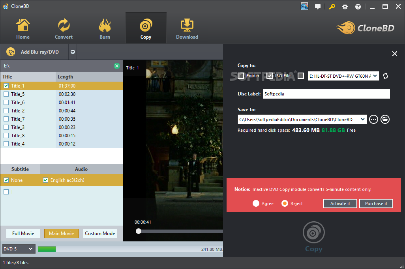Check the Title_6 checkbox
Image resolution: width=405 pixels, height=269 pixels.
(6, 102)
